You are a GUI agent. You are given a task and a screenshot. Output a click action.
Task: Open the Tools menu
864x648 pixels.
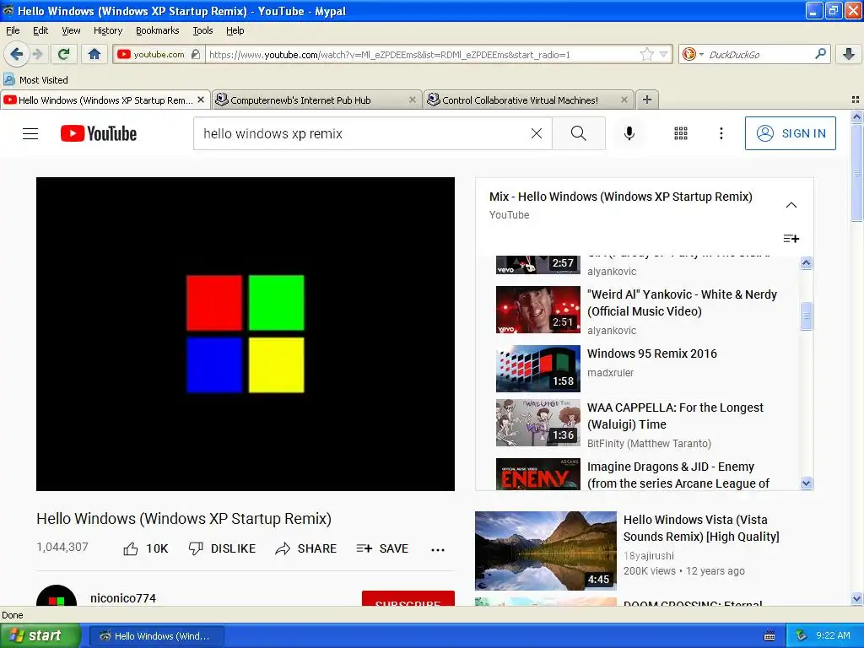point(202,30)
